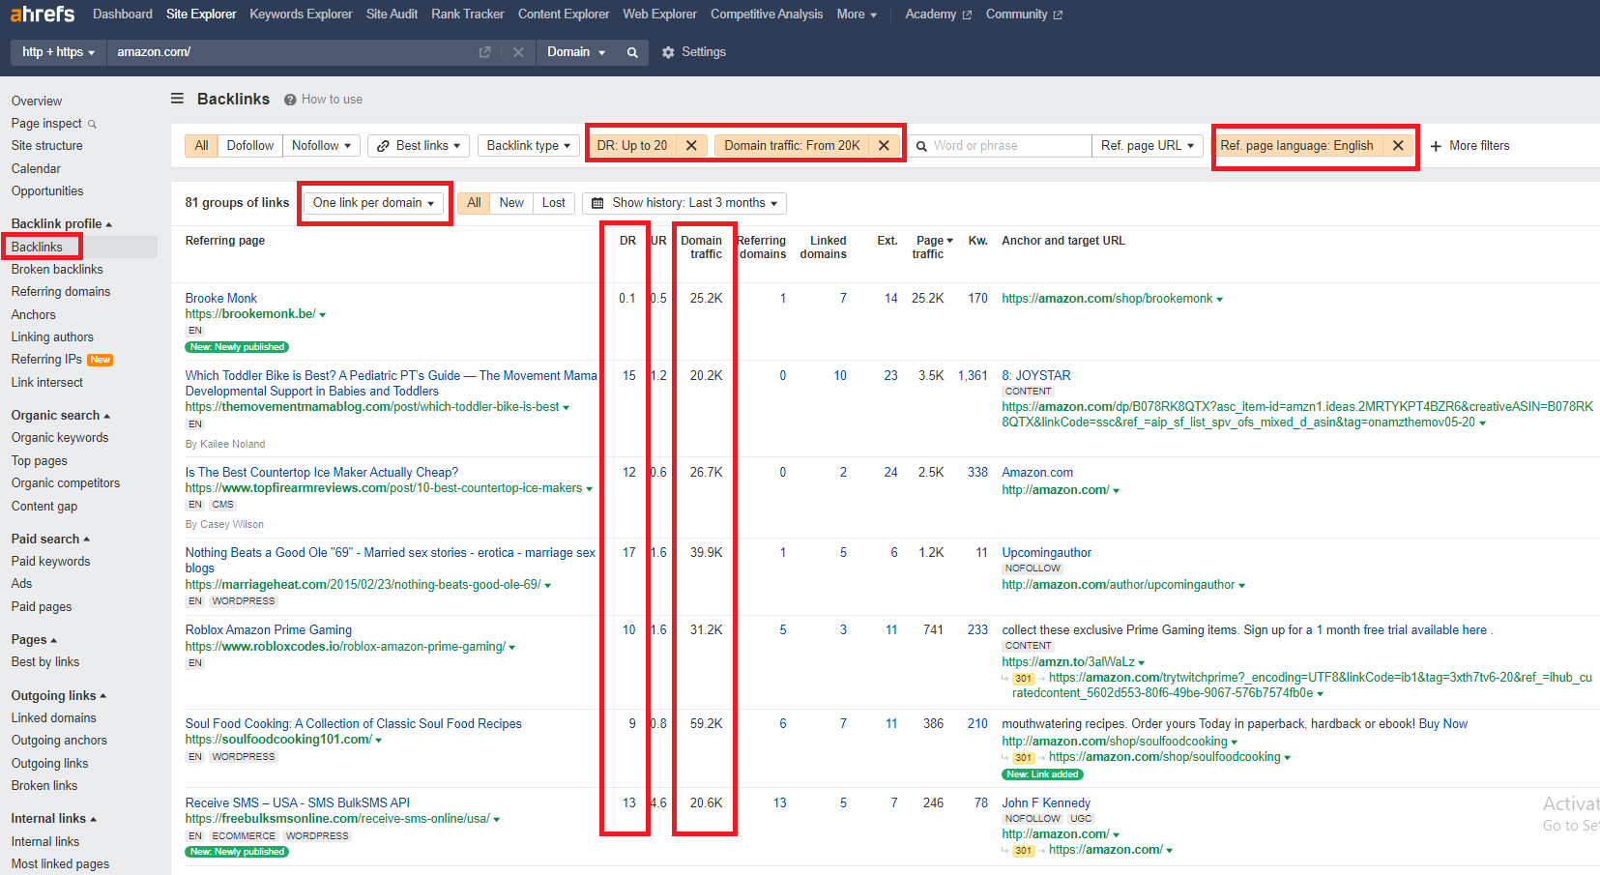Image resolution: width=1600 pixels, height=875 pixels.
Task: Open the Ref. page URL dropdown
Action: point(1148,146)
